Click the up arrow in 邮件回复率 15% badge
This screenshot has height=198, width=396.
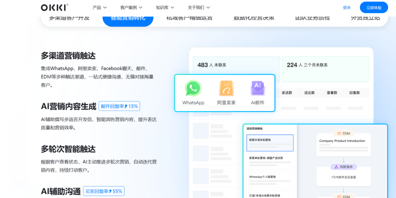tap(126, 106)
